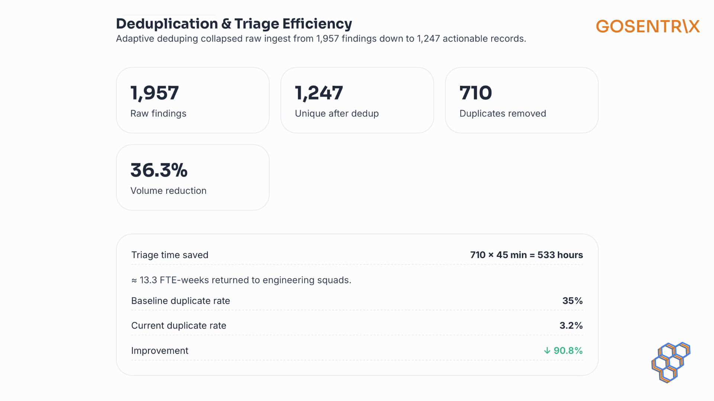714x401 pixels.
Task: Click the Deduplication & Triage Efficiency title
Action: coord(234,24)
